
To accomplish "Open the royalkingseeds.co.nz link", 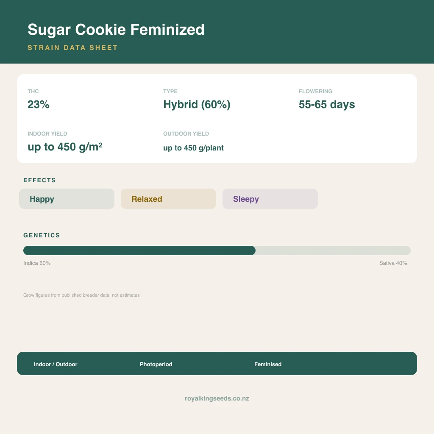I will coord(217,398).
